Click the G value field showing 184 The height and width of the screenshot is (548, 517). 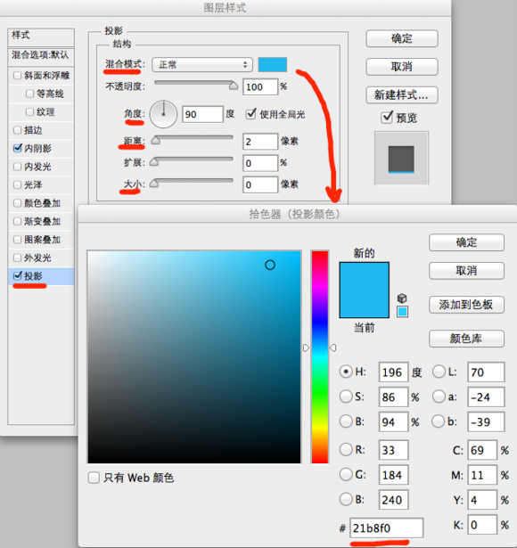393,475
